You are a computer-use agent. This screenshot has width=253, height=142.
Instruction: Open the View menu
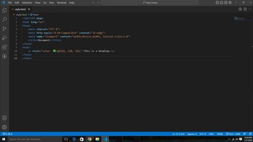(x=38, y=3)
